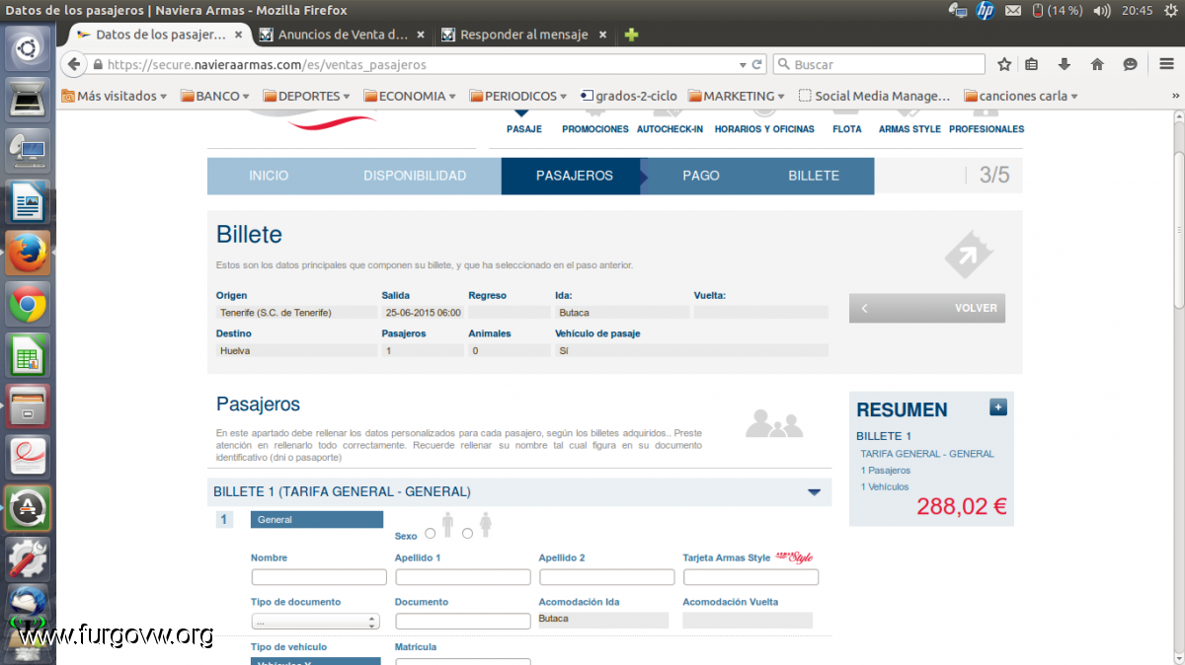The width and height of the screenshot is (1185, 665).
Task: Open the Software Updater dock icon
Action: 28,509
